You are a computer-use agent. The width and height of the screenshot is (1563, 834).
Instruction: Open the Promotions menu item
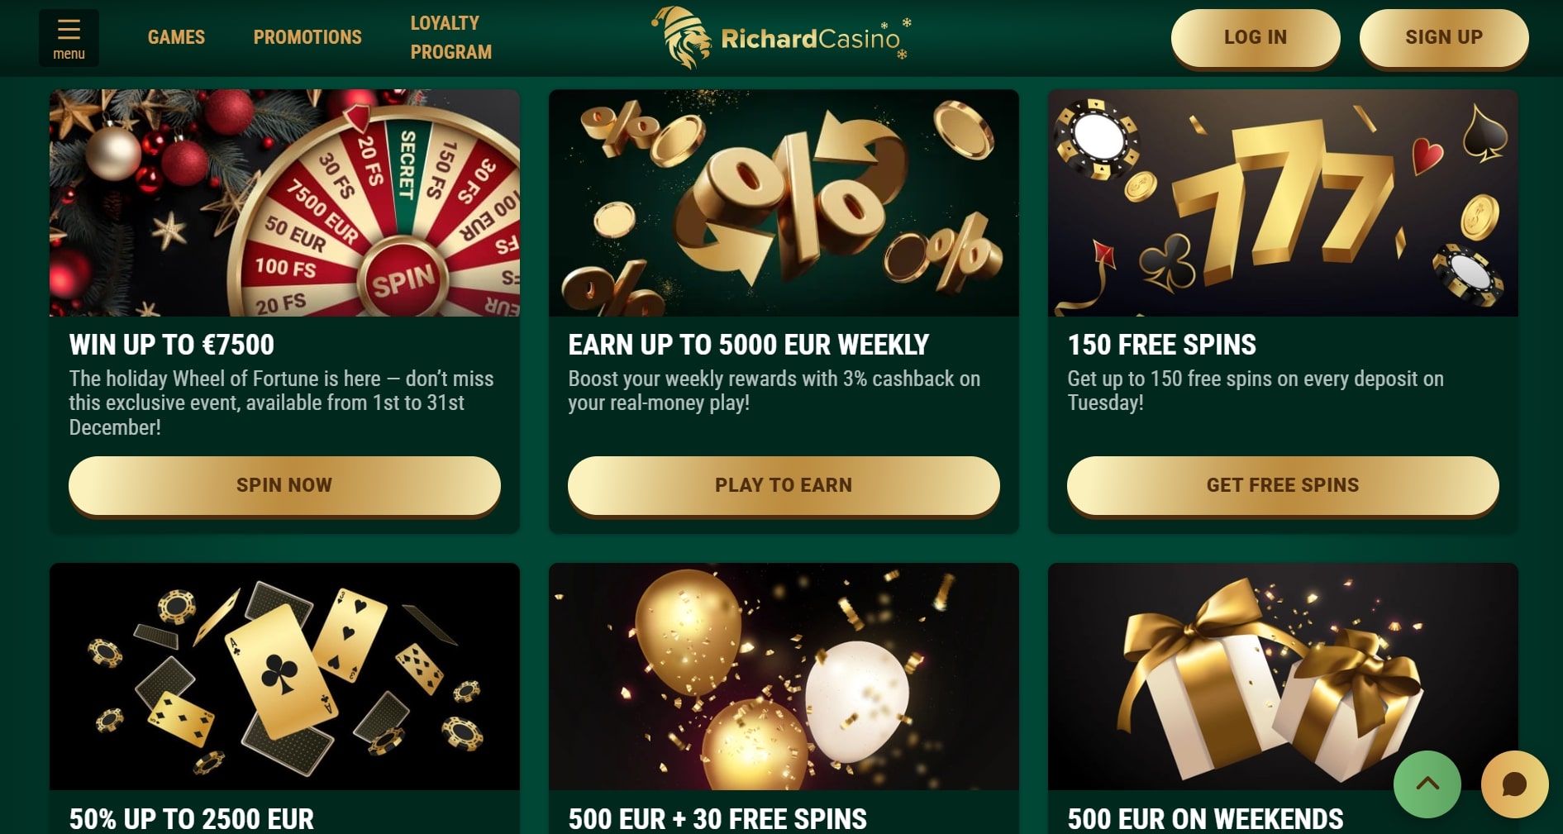[307, 37]
